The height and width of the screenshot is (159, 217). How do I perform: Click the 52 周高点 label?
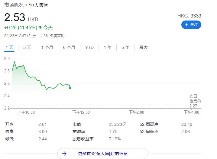point(149,124)
